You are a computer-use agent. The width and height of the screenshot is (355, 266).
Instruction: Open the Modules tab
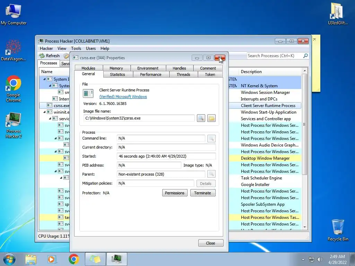(88, 68)
